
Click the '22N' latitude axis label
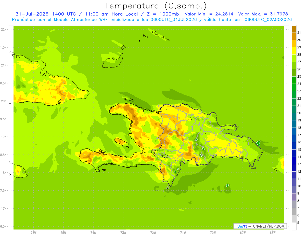click(x=4, y=29)
